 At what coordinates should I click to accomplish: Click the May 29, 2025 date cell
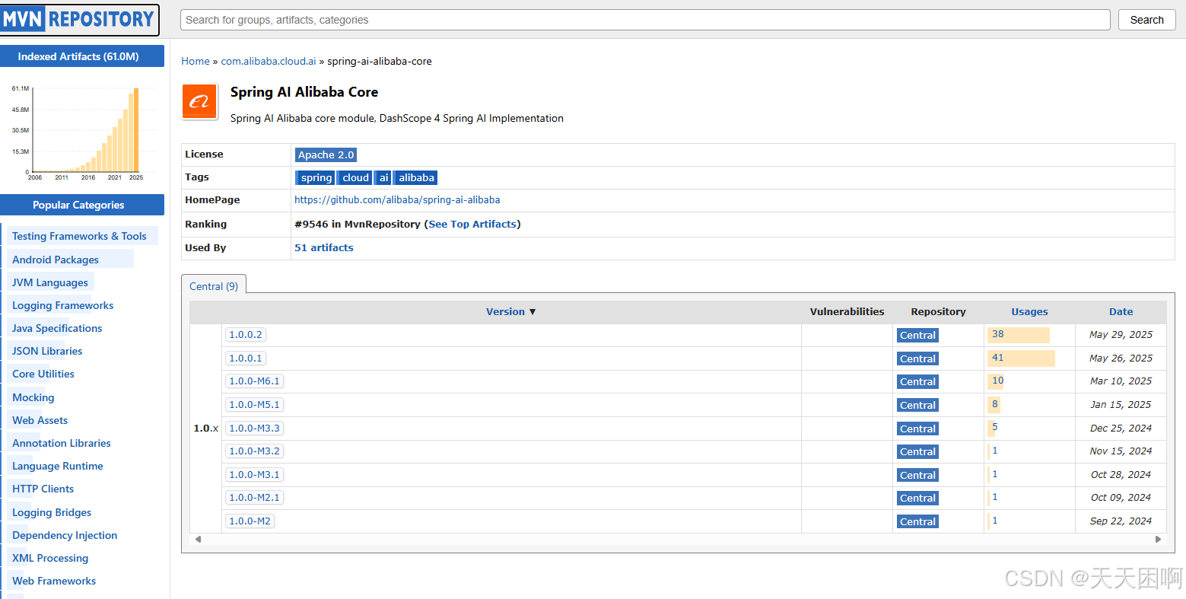click(1121, 335)
